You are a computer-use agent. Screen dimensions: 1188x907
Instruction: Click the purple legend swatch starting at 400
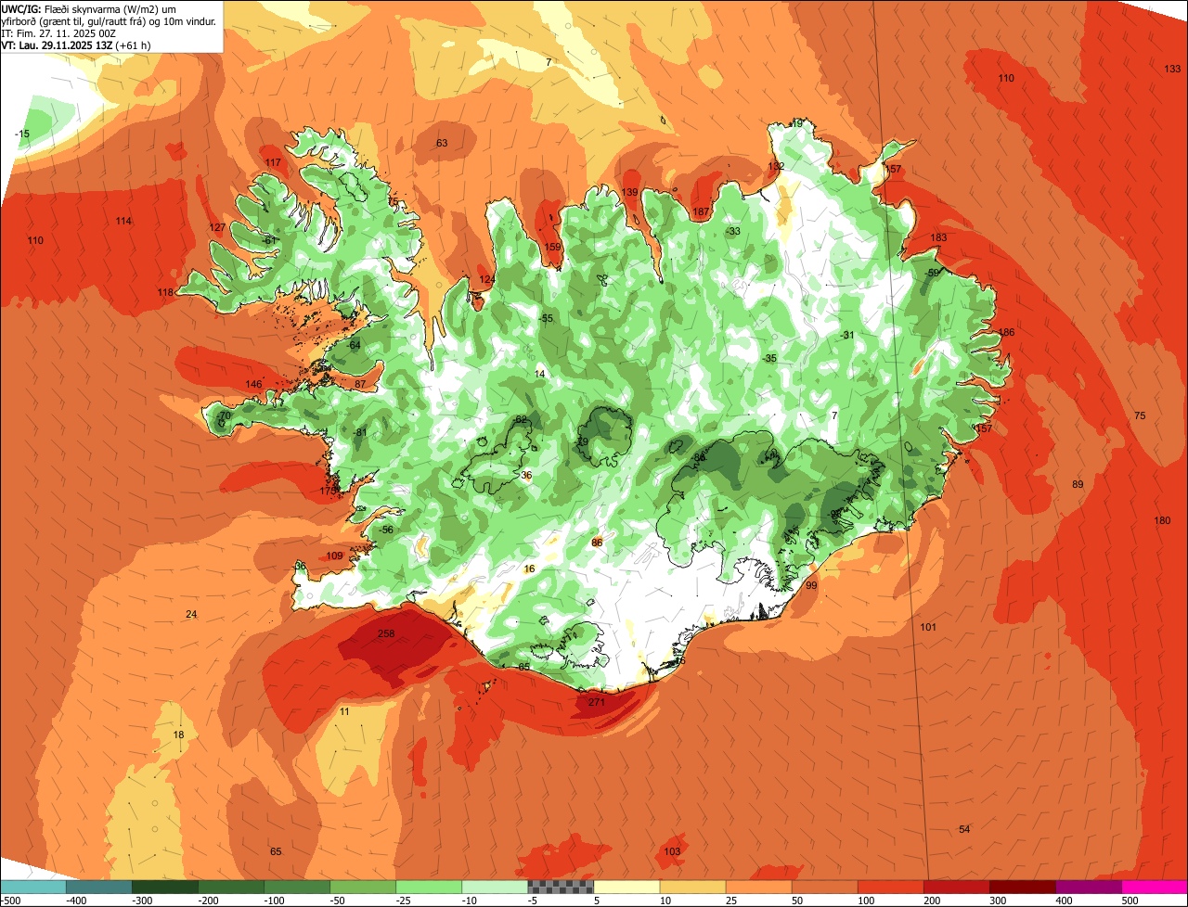[1089, 887]
